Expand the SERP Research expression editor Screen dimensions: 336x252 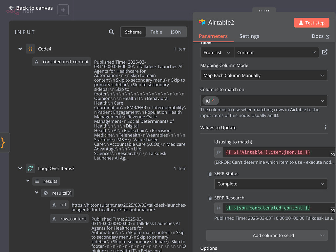pos(332,210)
